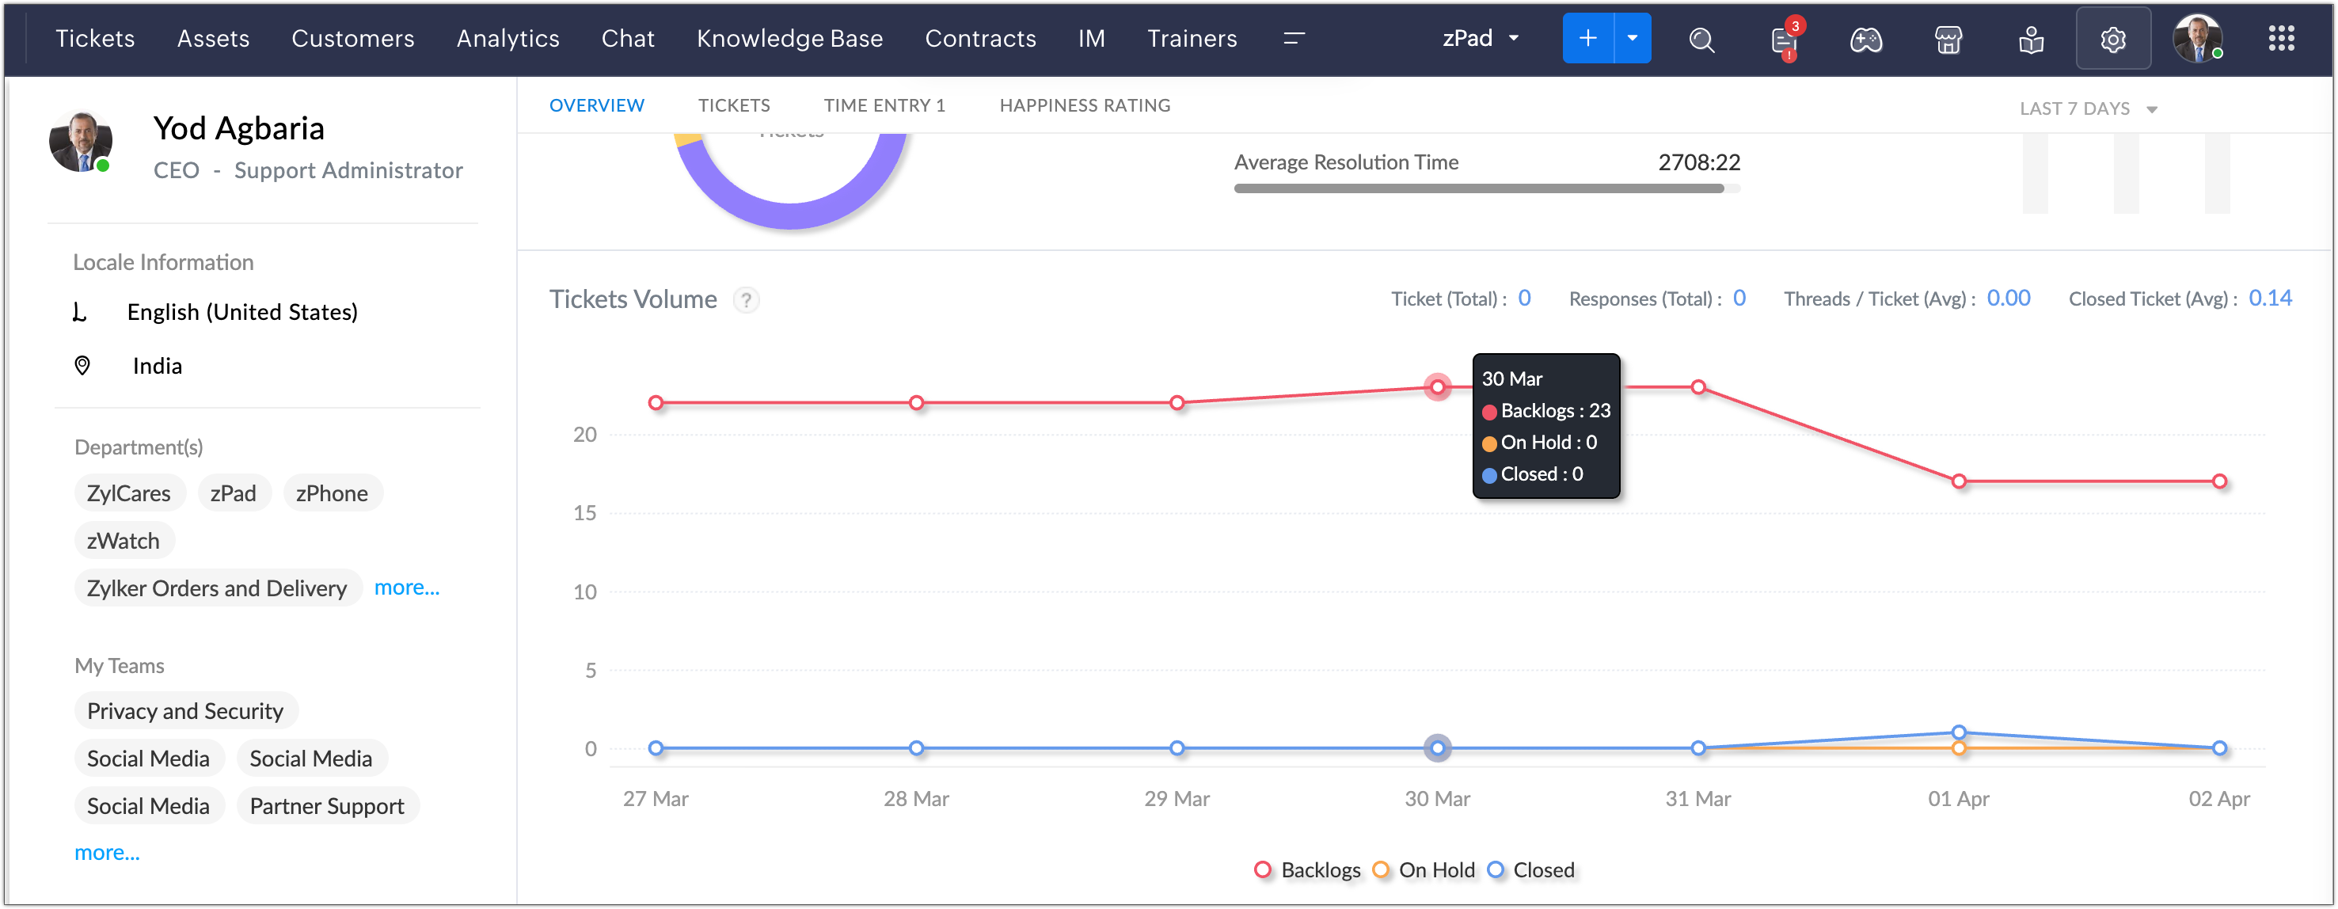Toggle the Backlogs legend series
This screenshot has width=2338, height=909.
pyautogui.click(x=1308, y=870)
